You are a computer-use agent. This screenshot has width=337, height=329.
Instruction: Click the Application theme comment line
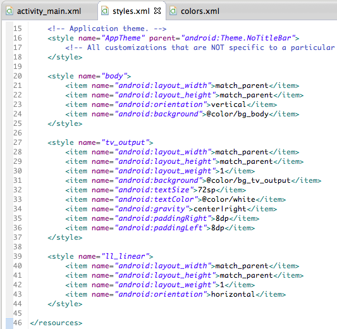pyautogui.click(x=107, y=28)
